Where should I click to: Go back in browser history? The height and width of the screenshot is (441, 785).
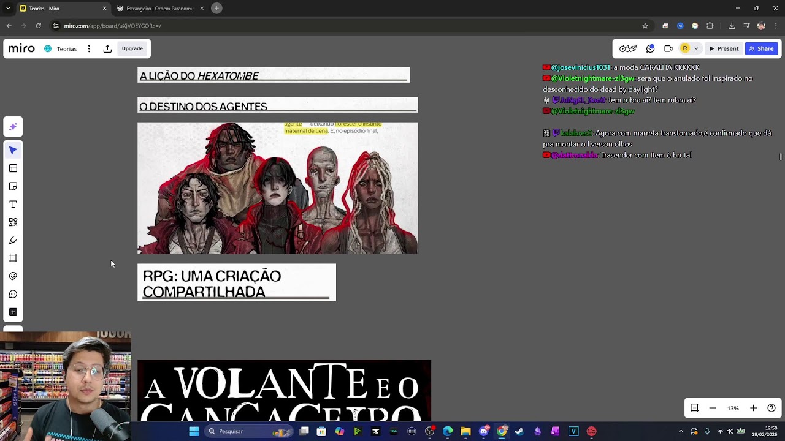point(9,26)
